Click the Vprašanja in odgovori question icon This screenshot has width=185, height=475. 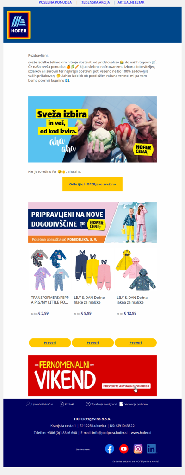(88, 404)
